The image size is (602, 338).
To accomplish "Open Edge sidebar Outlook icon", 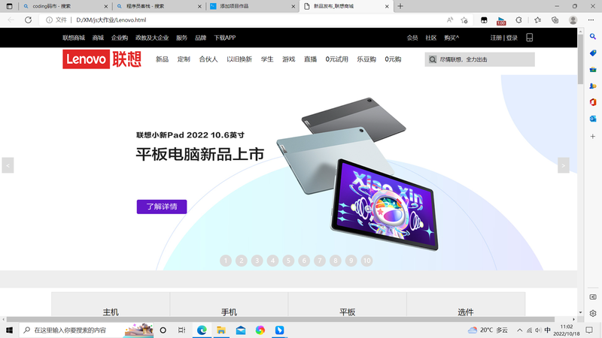I will [593, 119].
